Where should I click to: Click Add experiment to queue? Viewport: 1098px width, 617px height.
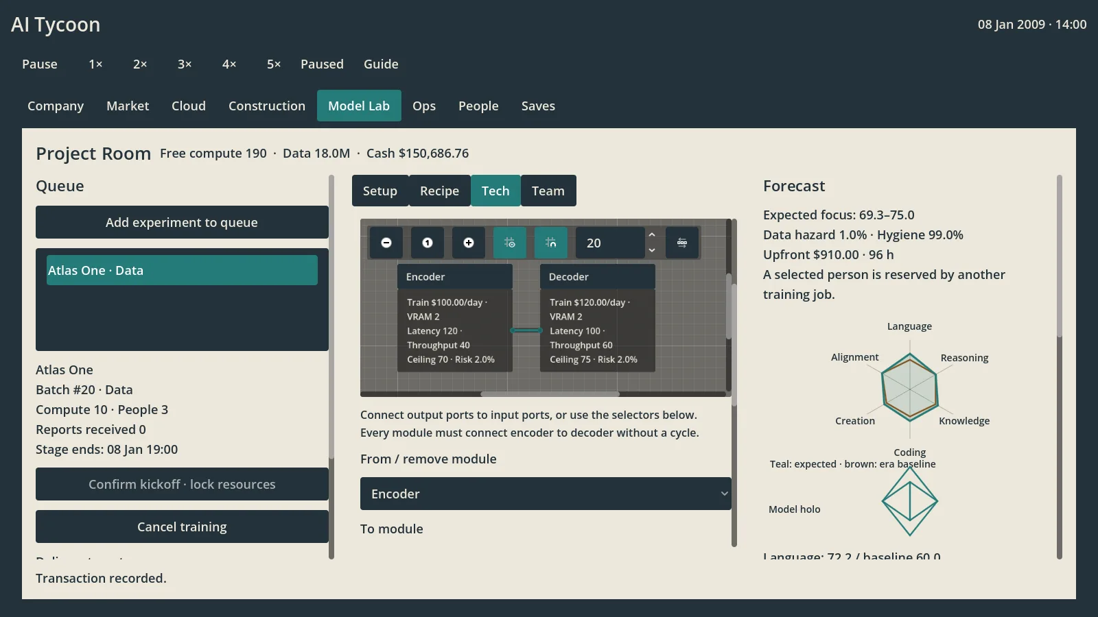coord(182,222)
